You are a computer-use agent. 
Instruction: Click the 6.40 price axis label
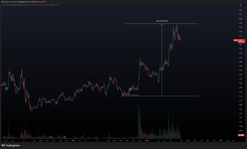point(240,10)
